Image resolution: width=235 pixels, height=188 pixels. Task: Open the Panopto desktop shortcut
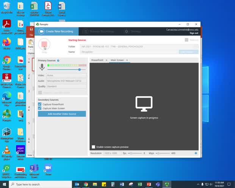tap(7, 115)
